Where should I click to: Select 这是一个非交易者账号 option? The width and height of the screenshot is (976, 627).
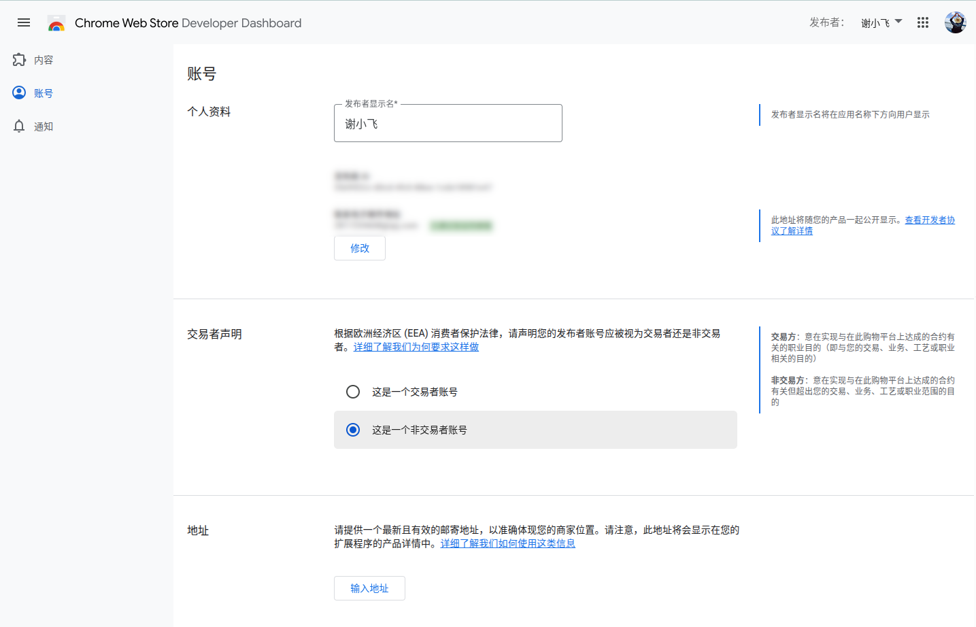click(x=353, y=430)
